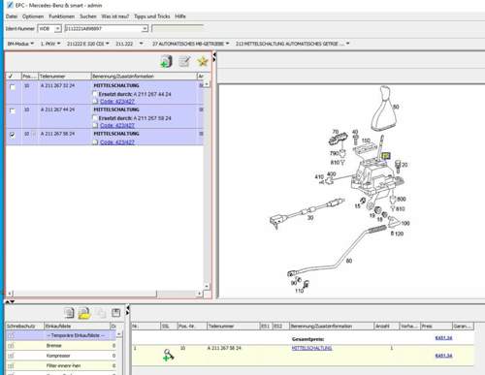Click the save disk icon above Einkaufsliste
Screen dimensions: 485x375
(x=115, y=312)
